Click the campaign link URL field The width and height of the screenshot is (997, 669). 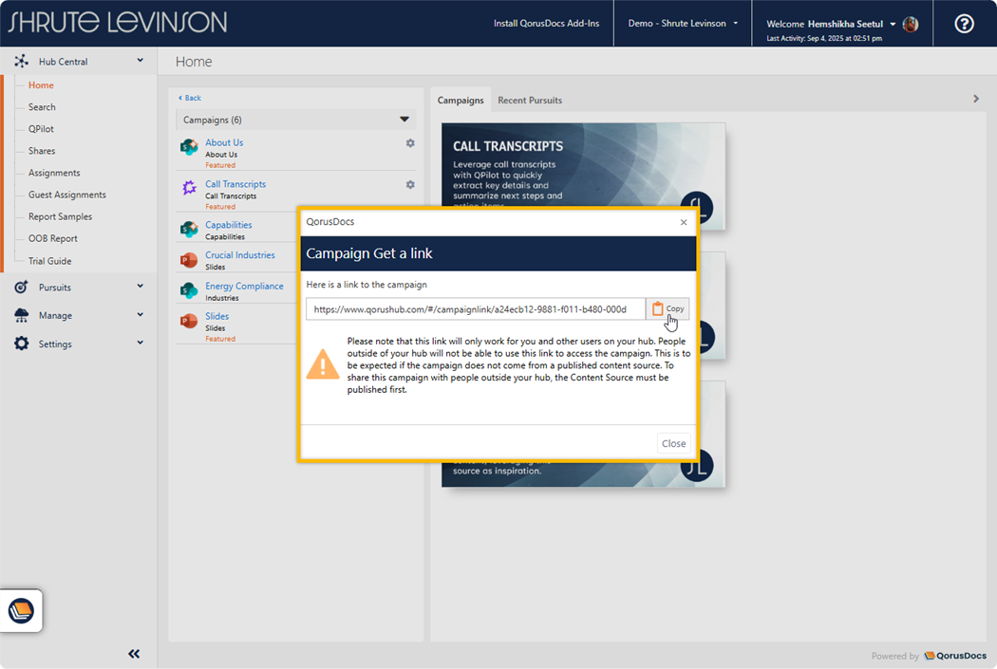[x=475, y=309]
